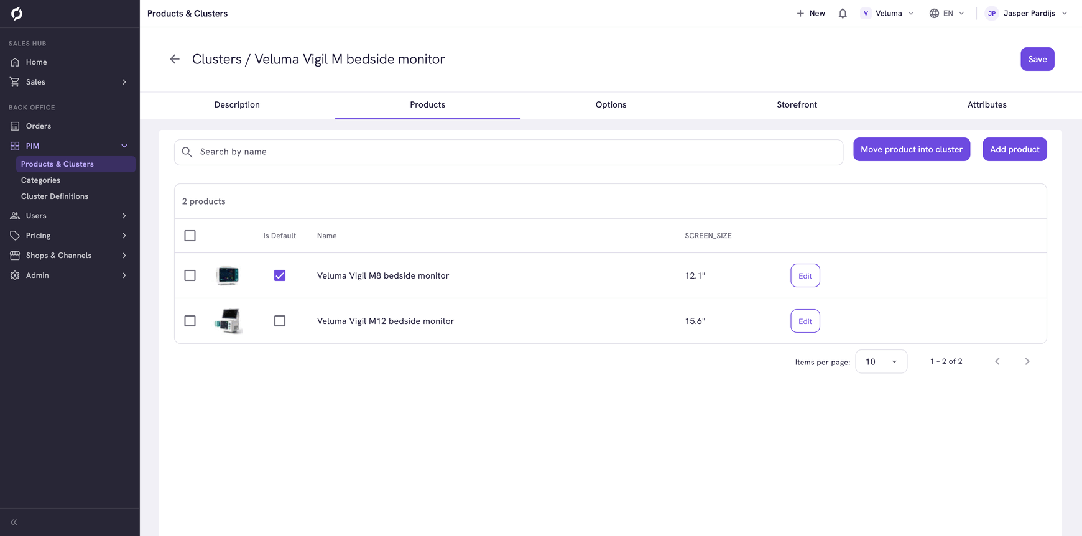Image resolution: width=1082 pixels, height=536 pixels.
Task: Open the notifications bell
Action: click(843, 13)
